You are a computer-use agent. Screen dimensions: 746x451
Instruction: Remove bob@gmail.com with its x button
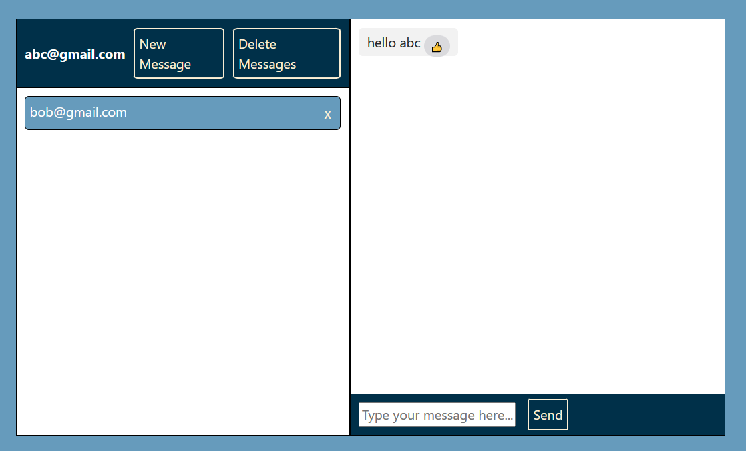pyautogui.click(x=327, y=113)
